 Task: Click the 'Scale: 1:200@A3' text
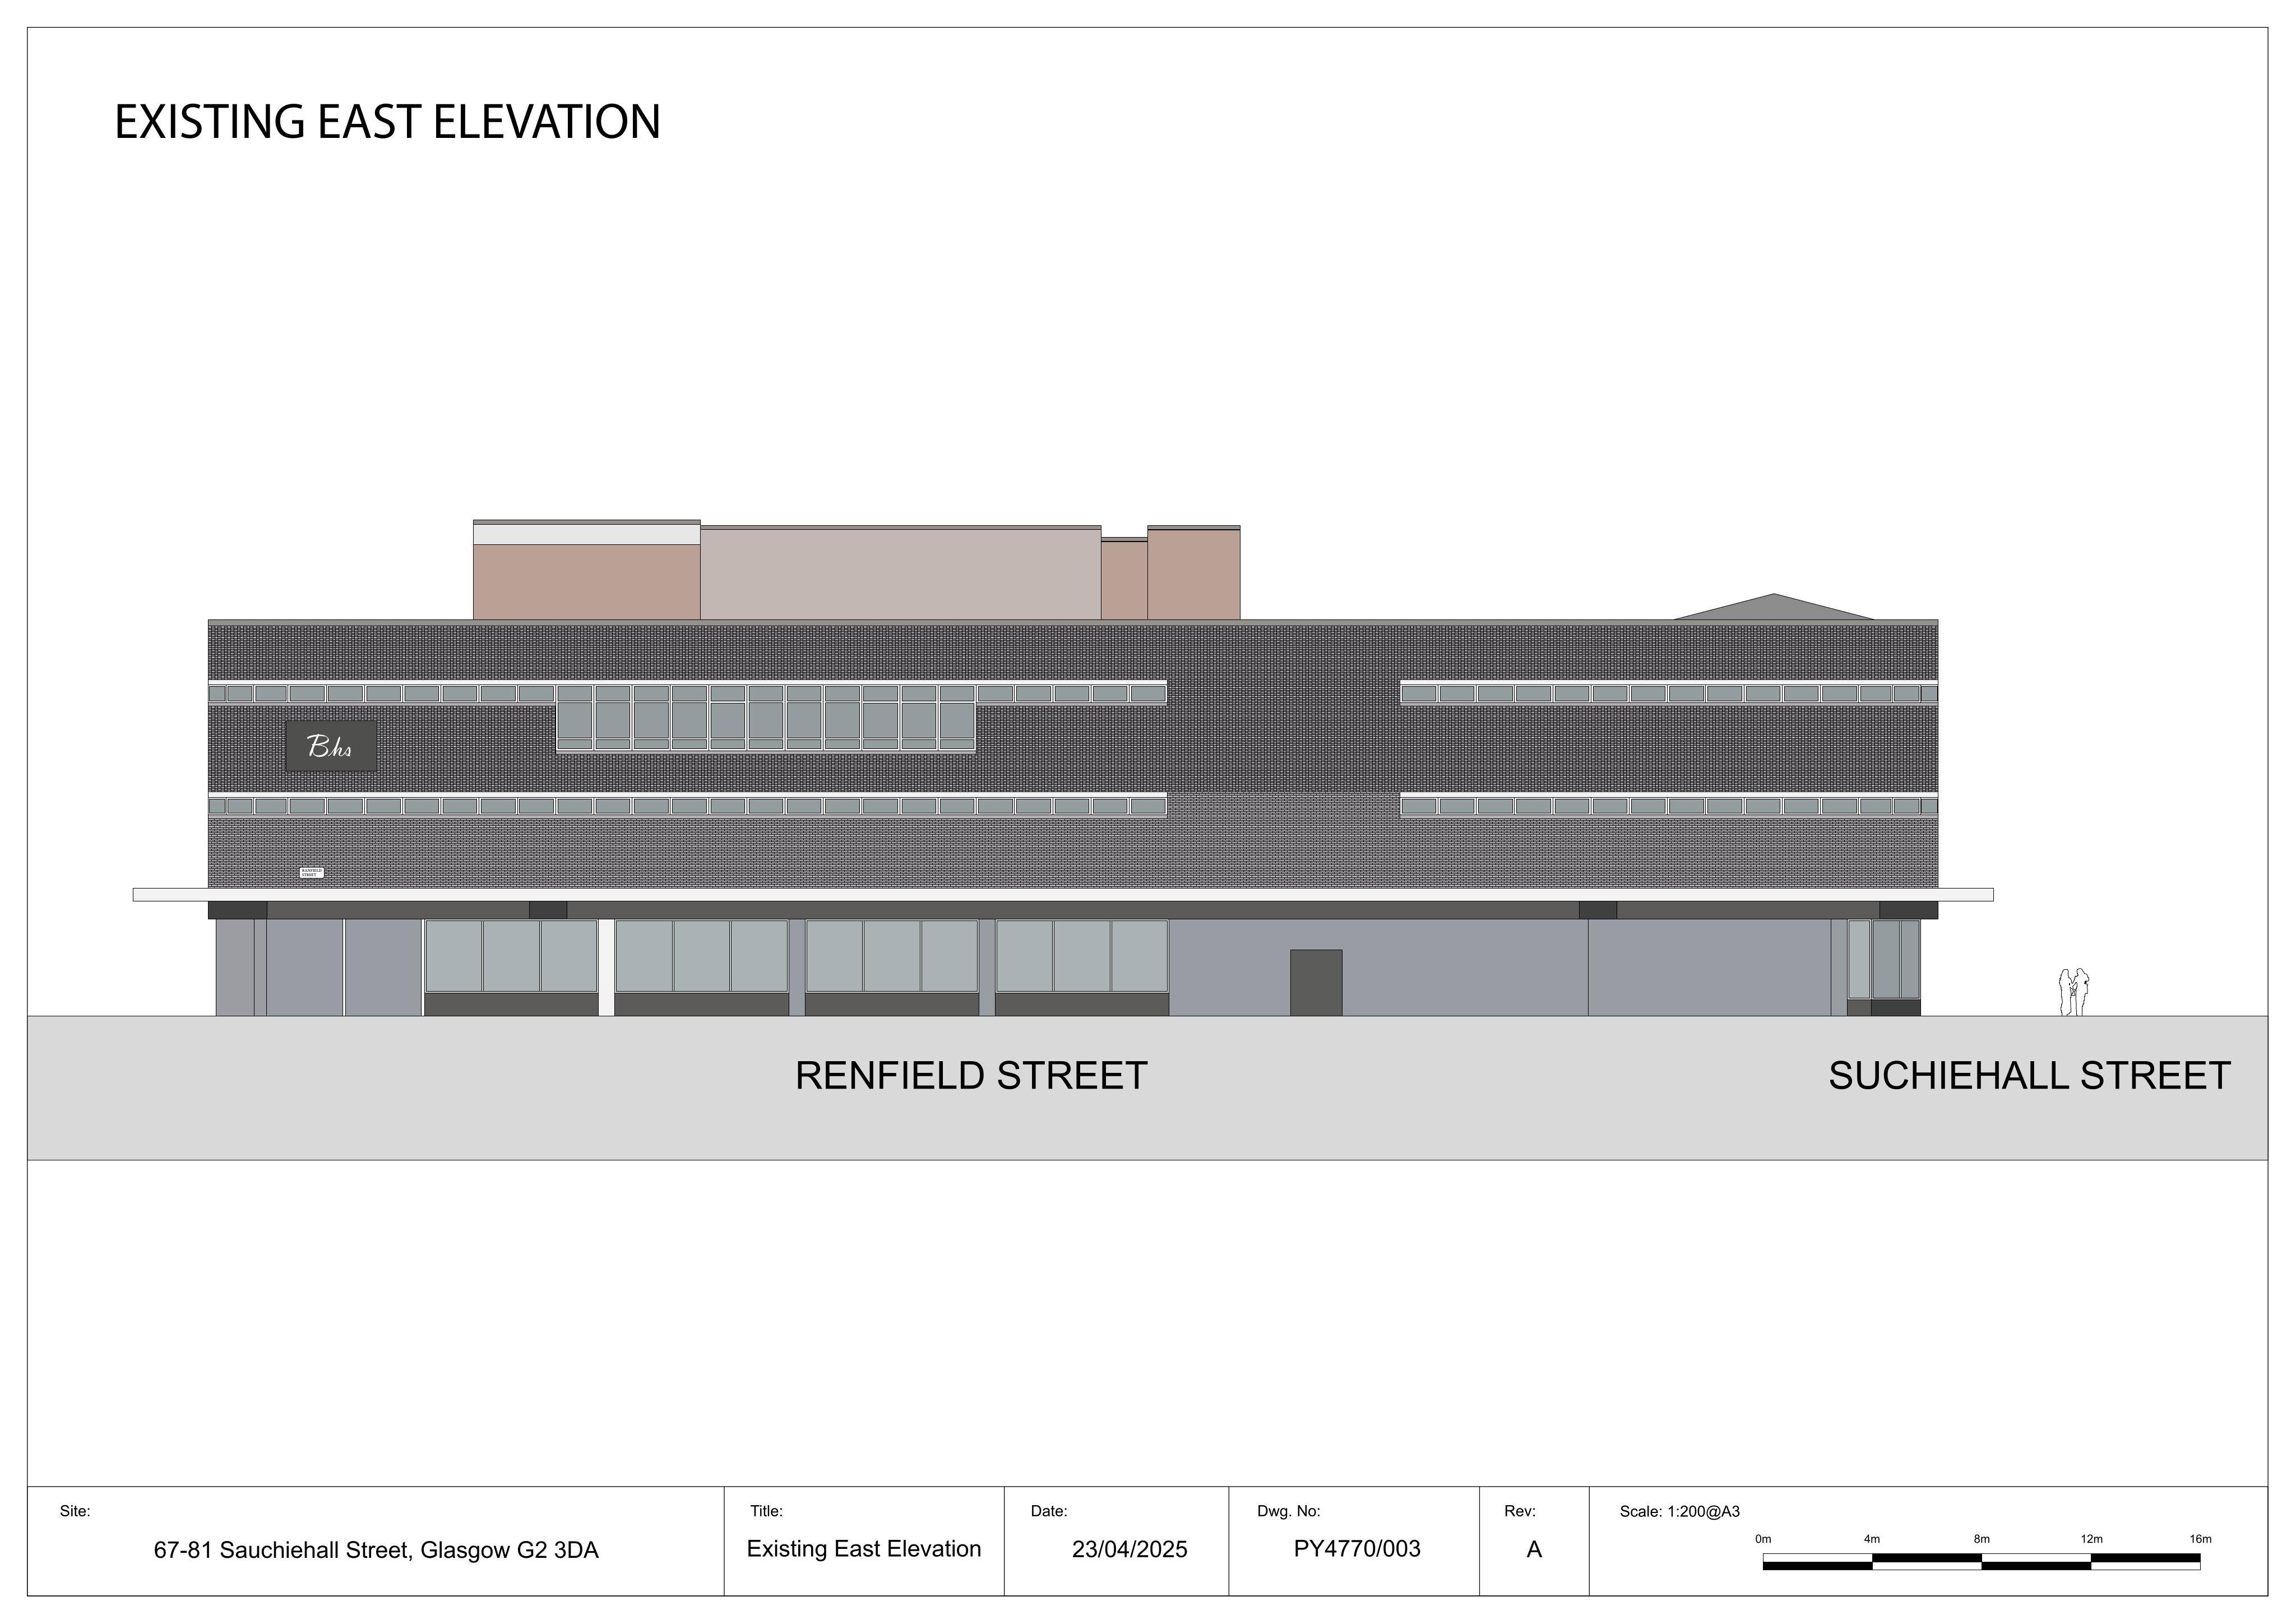(x=1680, y=1511)
